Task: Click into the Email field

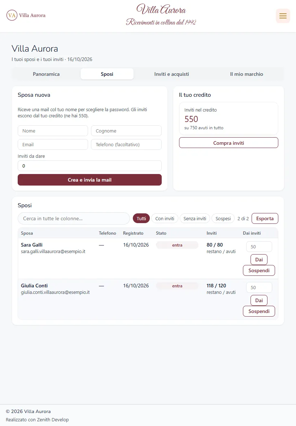Action: tap(53, 144)
